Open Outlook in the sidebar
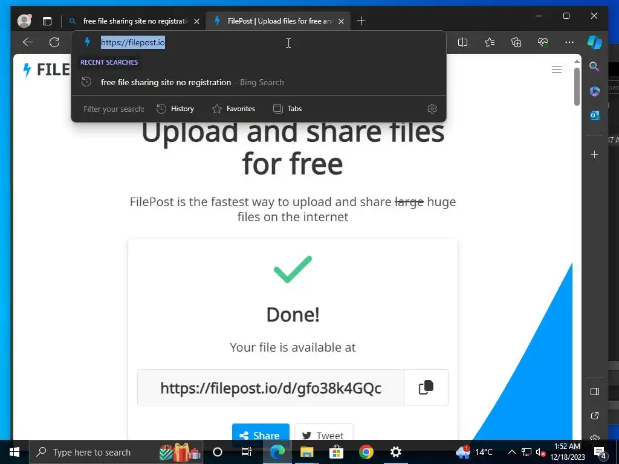This screenshot has height=464, width=619. click(x=595, y=115)
